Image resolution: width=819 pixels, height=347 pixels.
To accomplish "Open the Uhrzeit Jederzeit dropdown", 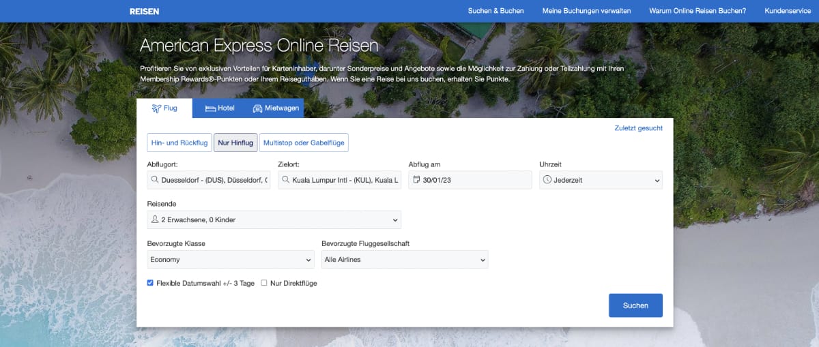I will pyautogui.click(x=601, y=180).
